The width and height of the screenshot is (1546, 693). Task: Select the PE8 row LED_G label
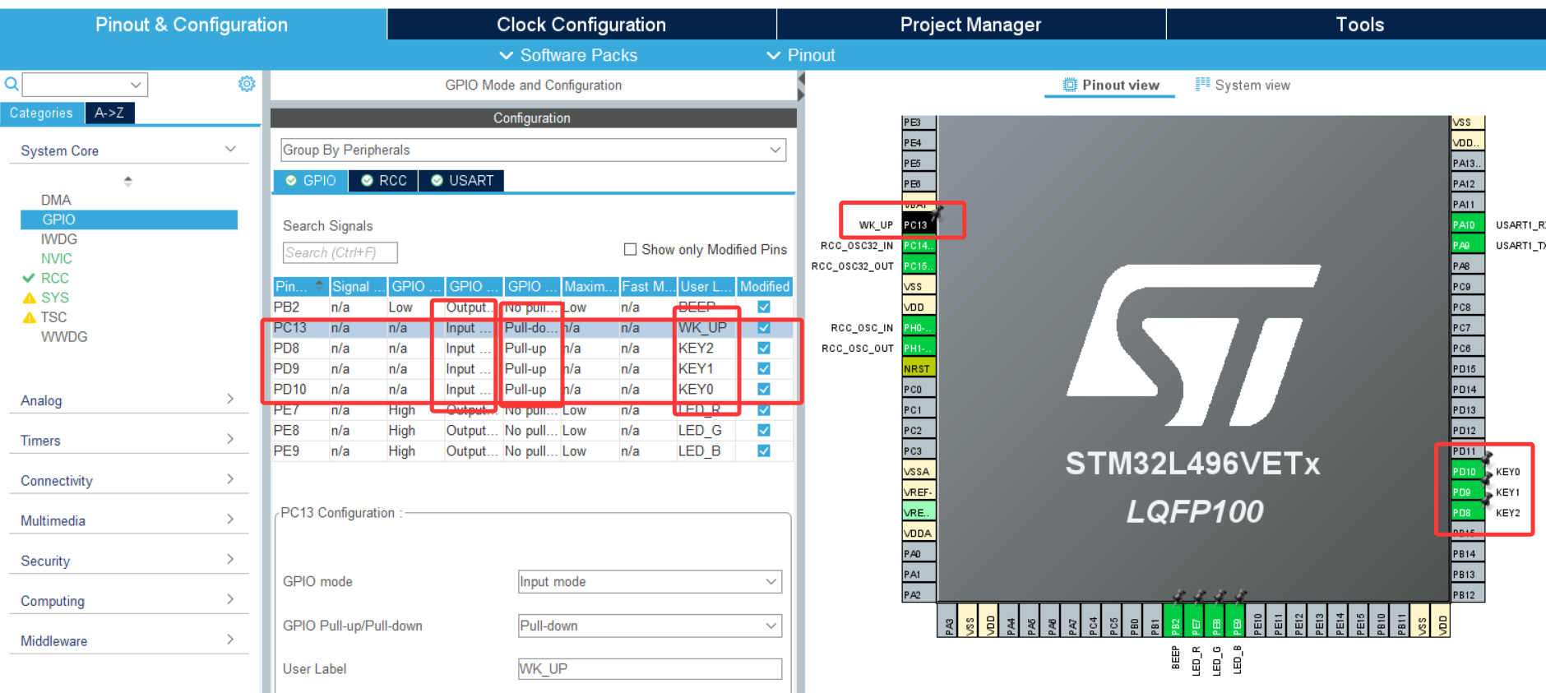point(700,430)
